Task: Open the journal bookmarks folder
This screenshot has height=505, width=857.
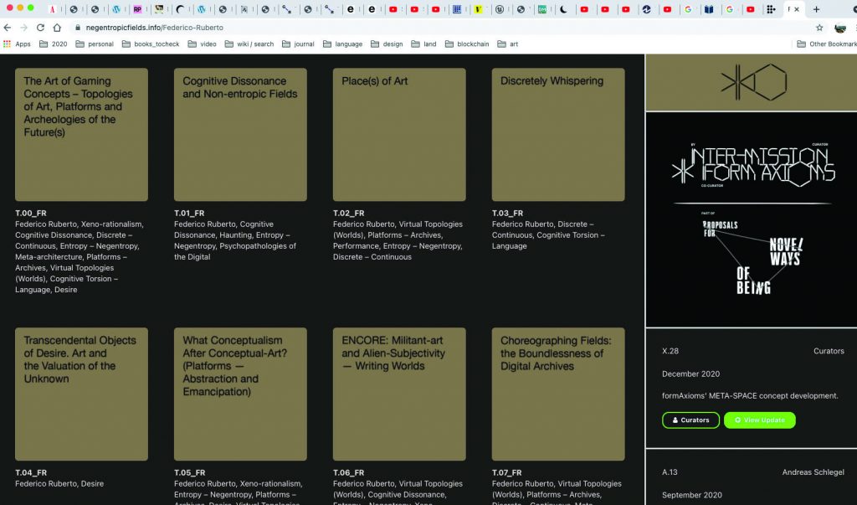Action: (x=297, y=44)
